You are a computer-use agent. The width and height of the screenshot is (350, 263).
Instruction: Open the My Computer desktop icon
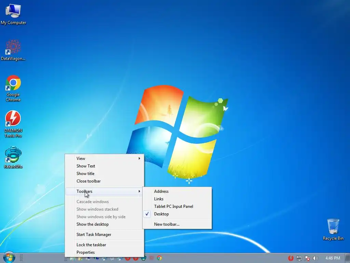13,14
